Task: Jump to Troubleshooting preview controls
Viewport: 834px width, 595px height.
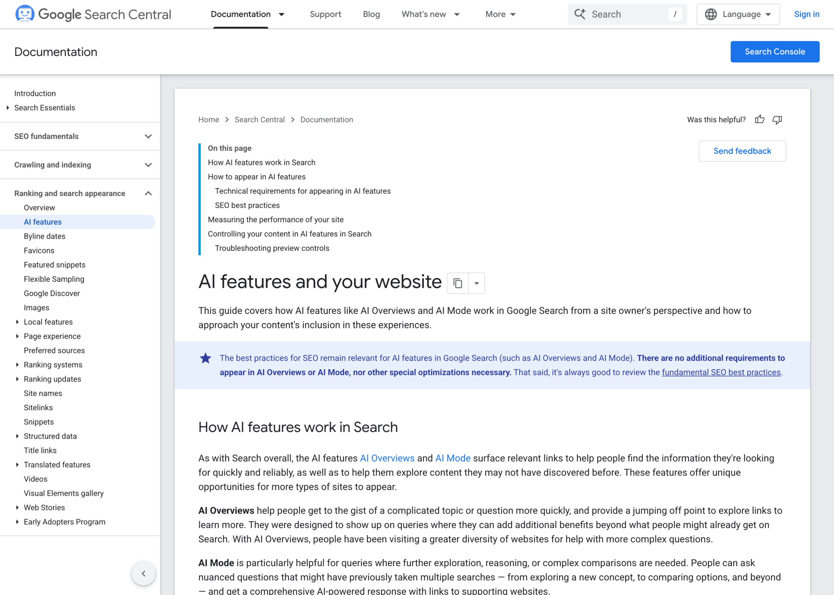Action: (272, 248)
